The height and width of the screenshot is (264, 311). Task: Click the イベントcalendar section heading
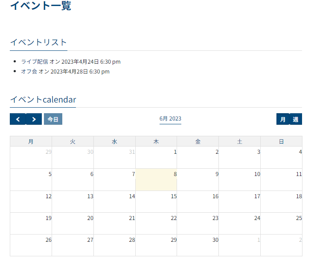pos(43,100)
